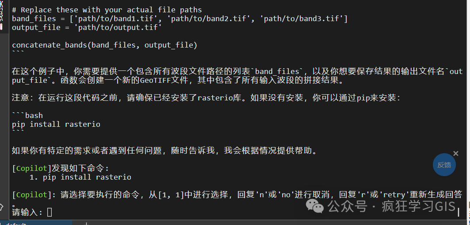Screen dimensions: 470x225
Task: Click the blue 反馈 feedback bubble
Action: (x=444, y=165)
